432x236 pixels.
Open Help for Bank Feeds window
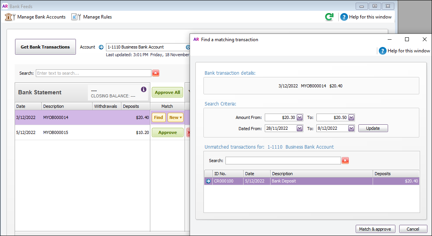click(x=366, y=17)
